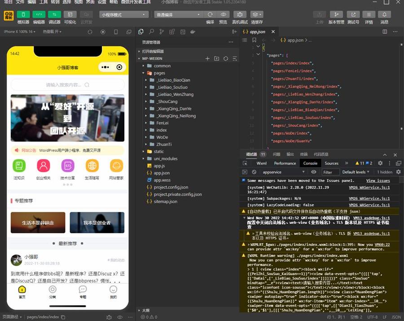The width and height of the screenshot is (404, 321).
Task: Click the simulator search box placeholder
Action: click(67, 85)
